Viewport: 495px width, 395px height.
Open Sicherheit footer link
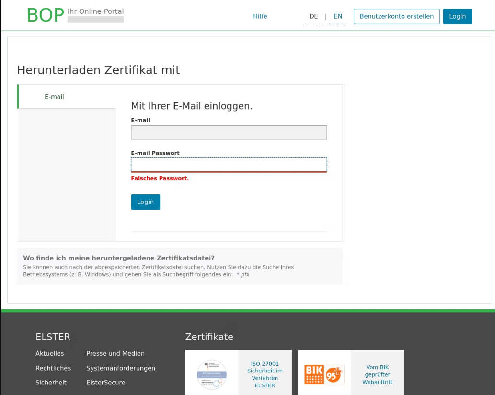pos(51,383)
